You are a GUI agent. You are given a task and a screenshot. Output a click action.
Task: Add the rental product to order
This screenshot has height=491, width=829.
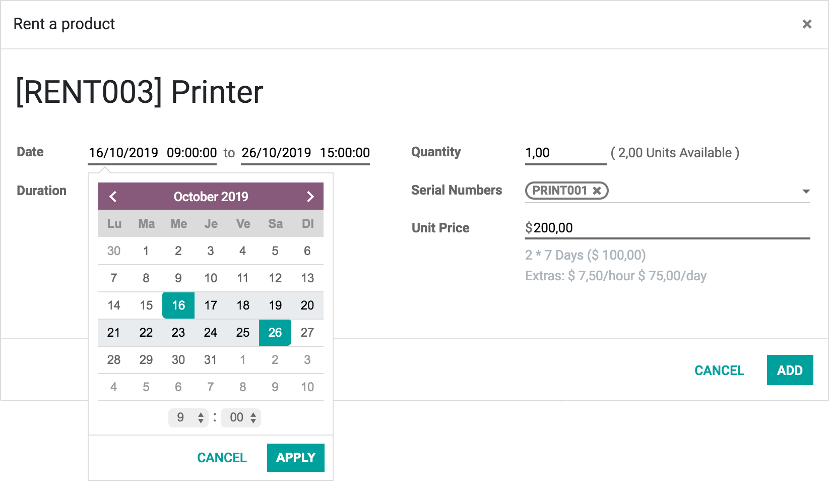tap(790, 371)
